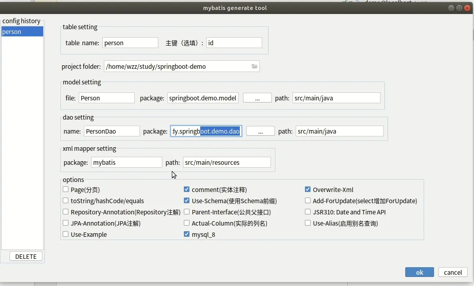
Task: Uncheck the mysql_8 option
Action: 187,234
